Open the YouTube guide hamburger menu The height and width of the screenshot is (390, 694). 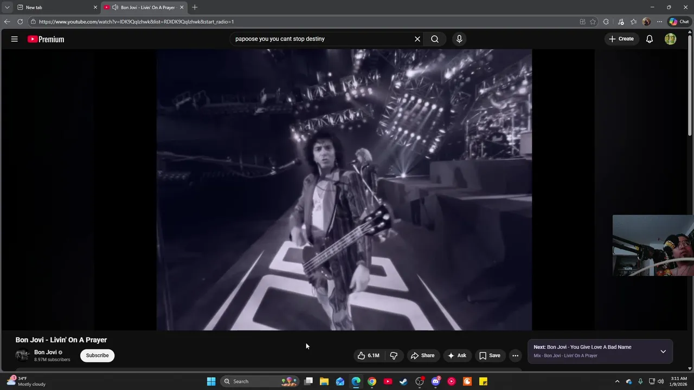15,39
